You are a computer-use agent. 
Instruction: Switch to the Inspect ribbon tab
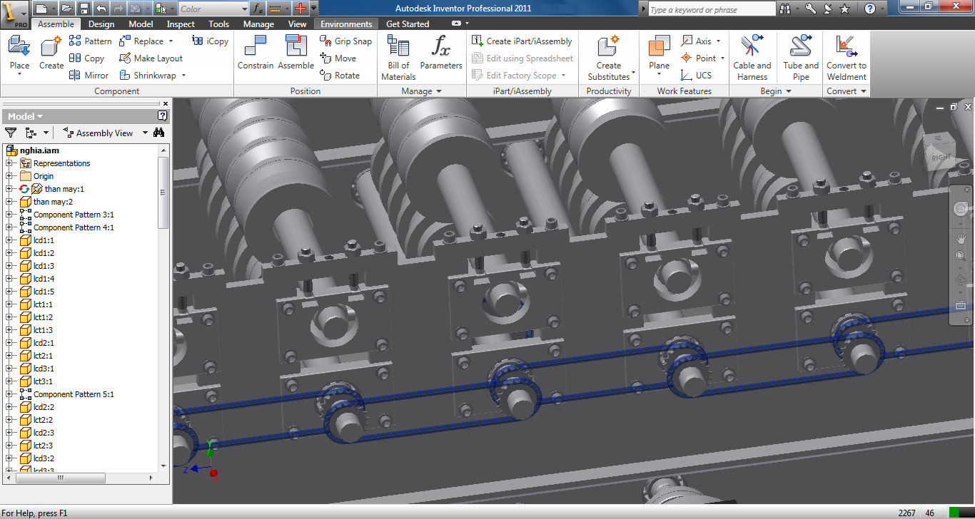[181, 24]
